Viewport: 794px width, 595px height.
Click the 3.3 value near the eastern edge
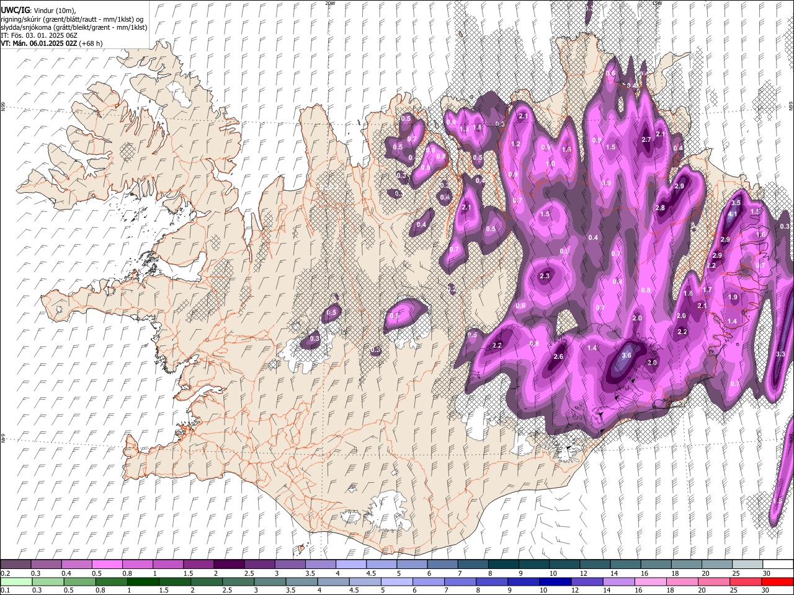tap(780, 354)
